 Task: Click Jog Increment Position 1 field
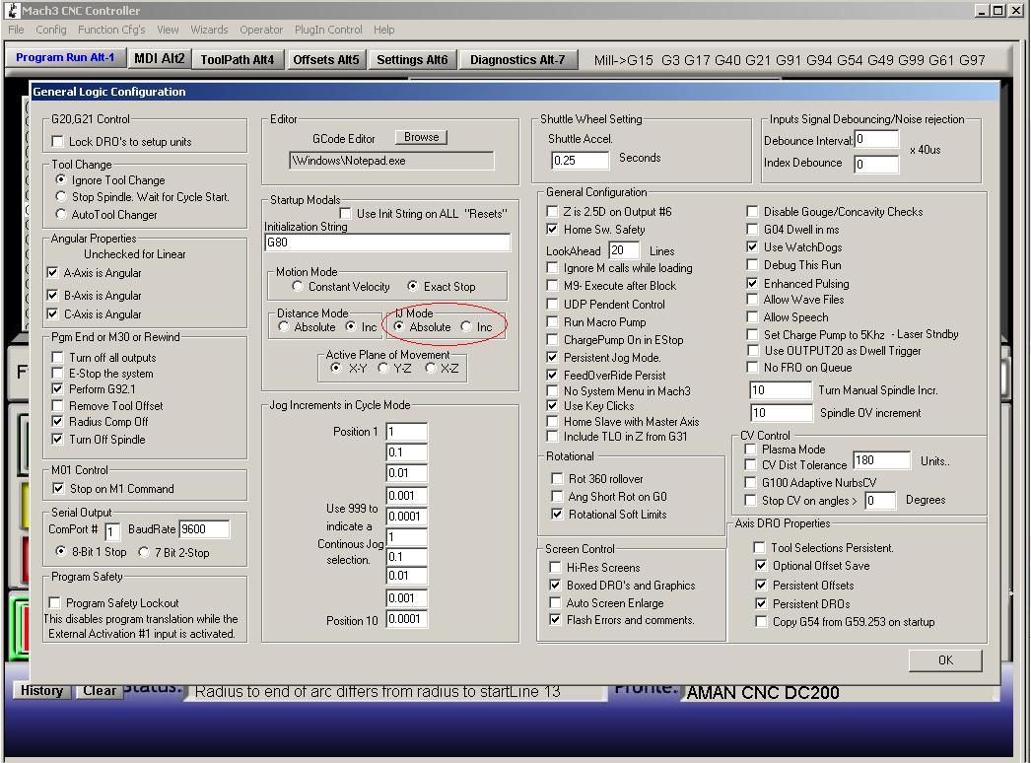(406, 432)
